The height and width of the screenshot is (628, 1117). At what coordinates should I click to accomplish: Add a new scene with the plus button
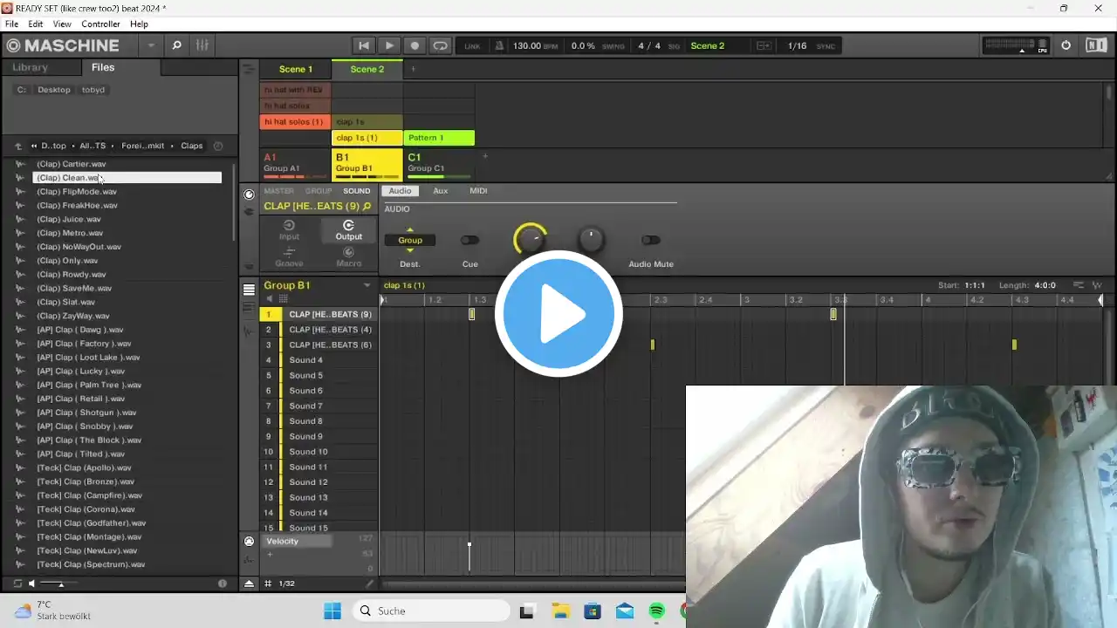point(414,69)
